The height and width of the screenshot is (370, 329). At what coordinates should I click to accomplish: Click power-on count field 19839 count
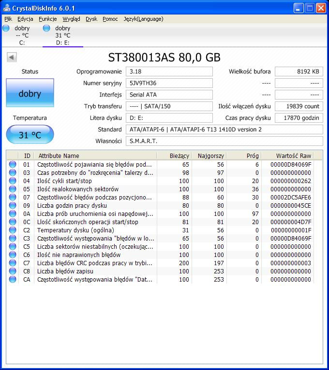tap(299, 106)
